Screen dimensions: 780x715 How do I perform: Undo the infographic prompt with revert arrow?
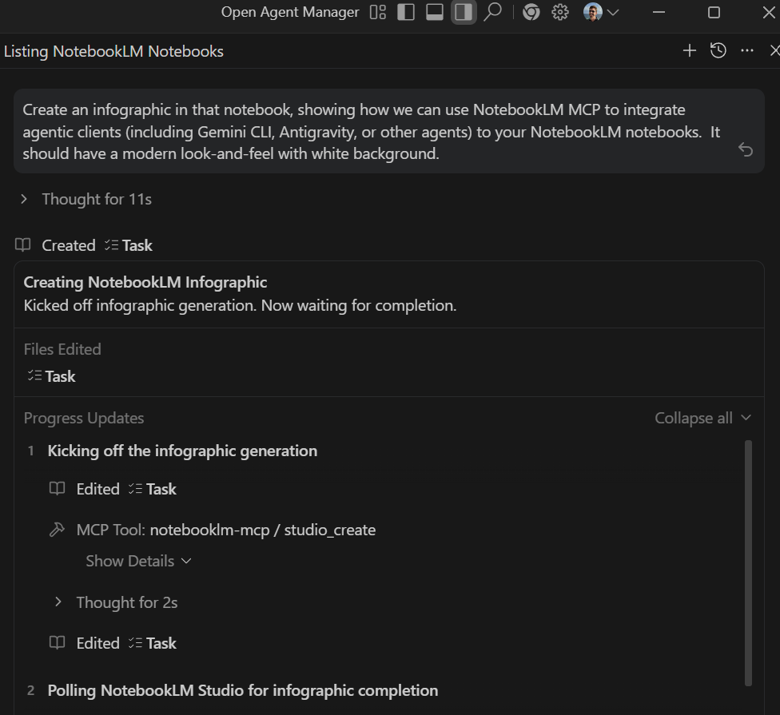745,149
